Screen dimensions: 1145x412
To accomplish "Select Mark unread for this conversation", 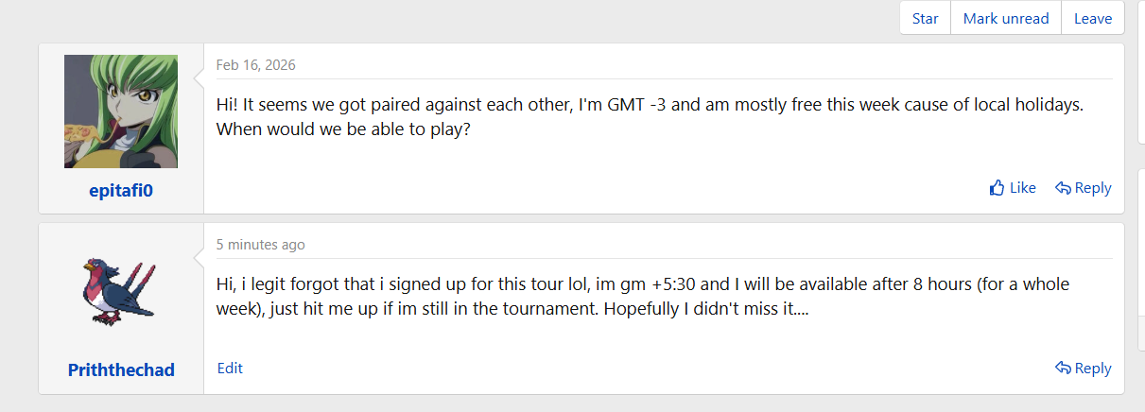I will [1006, 19].
